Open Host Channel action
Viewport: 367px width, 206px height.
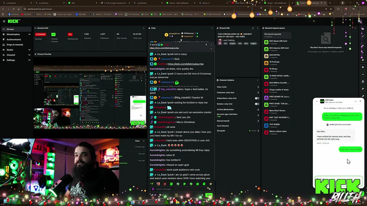coord(223,126)
